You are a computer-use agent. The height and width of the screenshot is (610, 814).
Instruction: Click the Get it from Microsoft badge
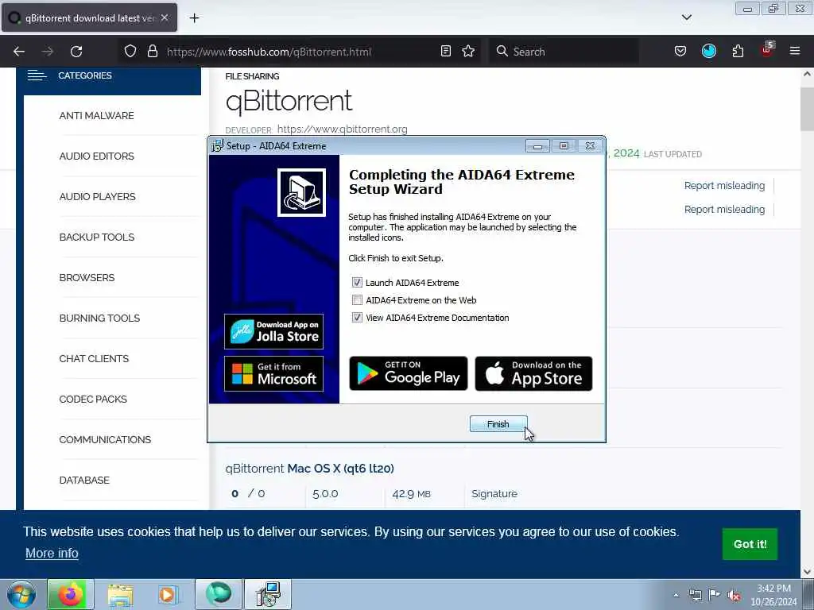[273, 373]
